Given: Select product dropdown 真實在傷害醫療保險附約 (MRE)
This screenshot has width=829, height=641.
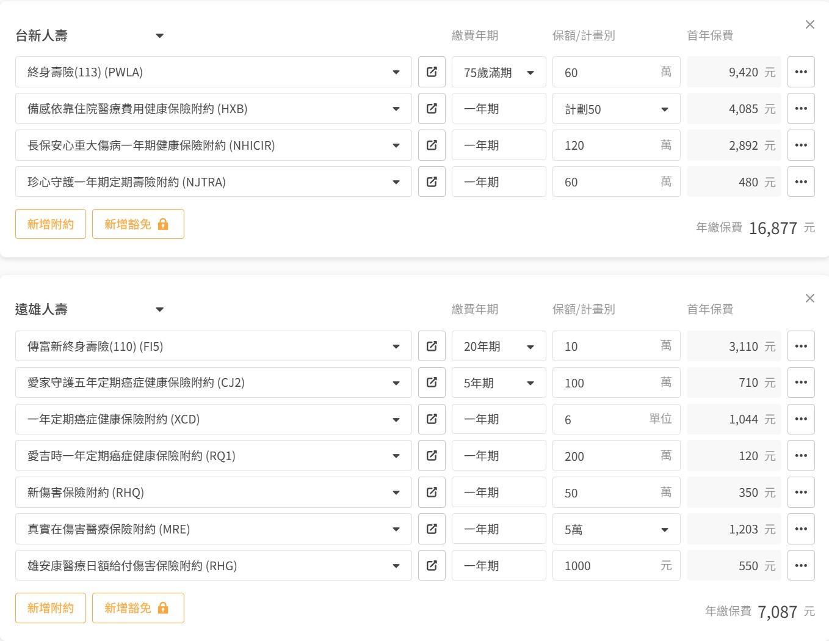Looking at the screenshot, I should point(213,529).
